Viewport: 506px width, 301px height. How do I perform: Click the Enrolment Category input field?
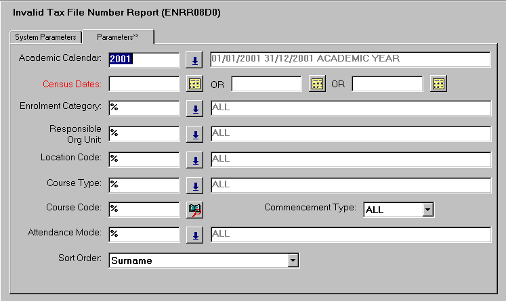click(144, 108)
